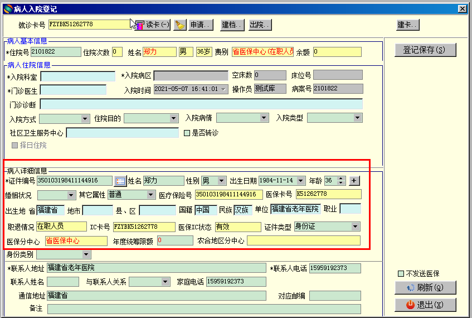The width and height of the screenshot is (472, 318).
Task: Click the 建档 button
Action: (232, 25)
